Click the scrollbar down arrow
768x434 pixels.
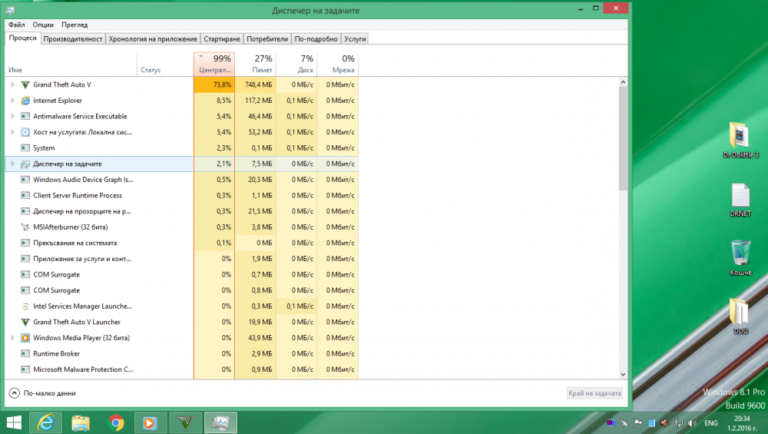coord(623,375)
